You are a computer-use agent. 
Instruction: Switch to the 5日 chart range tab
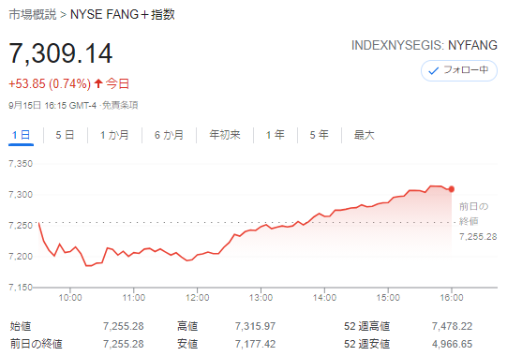[65, 135]
